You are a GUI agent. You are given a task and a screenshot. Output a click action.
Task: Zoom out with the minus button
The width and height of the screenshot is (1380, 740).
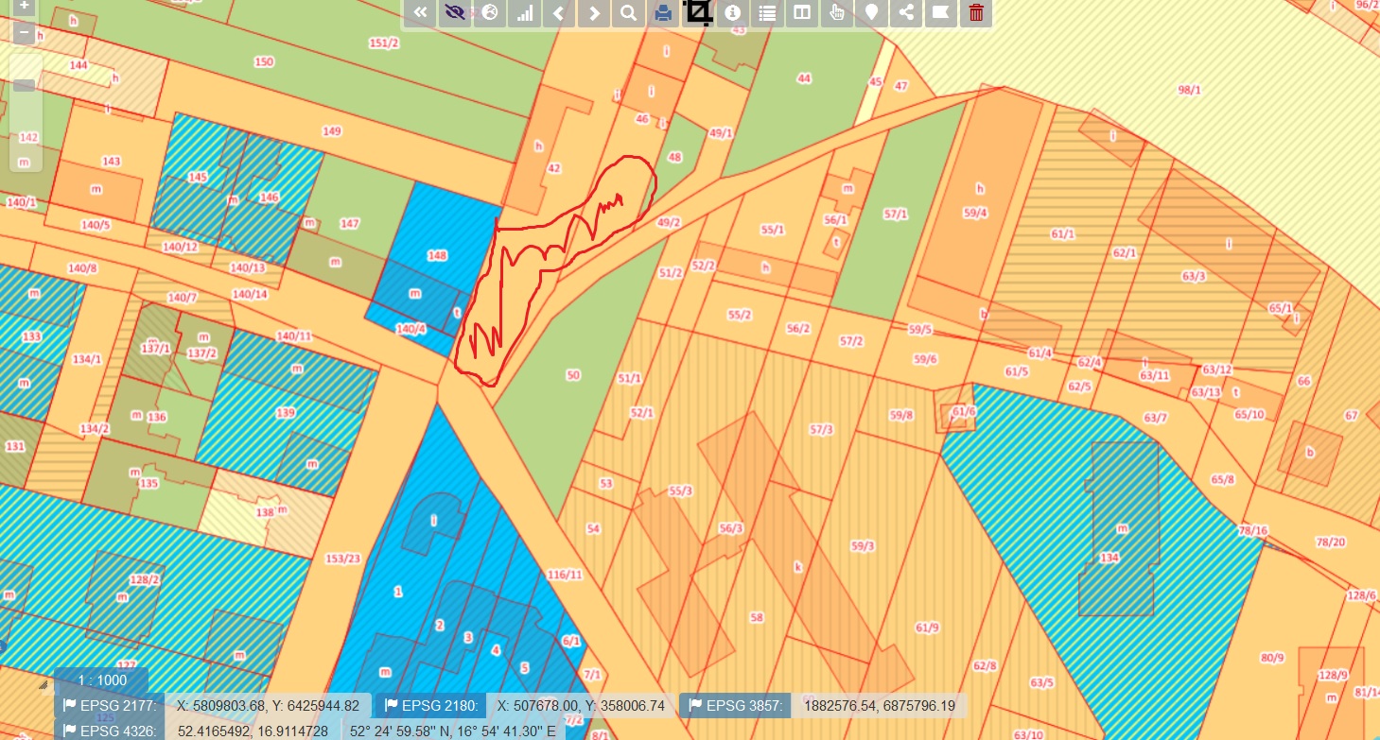pyautogui.click(x=25, y=33)
